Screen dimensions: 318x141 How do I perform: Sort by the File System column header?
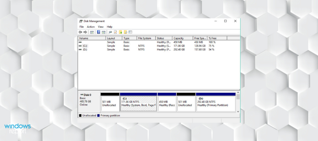tap(146, 38)
